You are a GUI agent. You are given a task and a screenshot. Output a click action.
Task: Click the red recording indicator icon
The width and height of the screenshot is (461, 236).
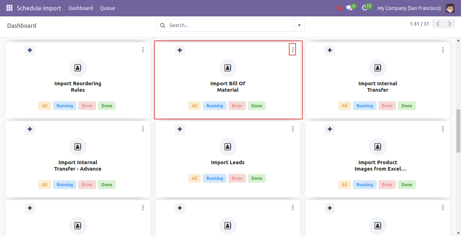[x=339, y=8]
